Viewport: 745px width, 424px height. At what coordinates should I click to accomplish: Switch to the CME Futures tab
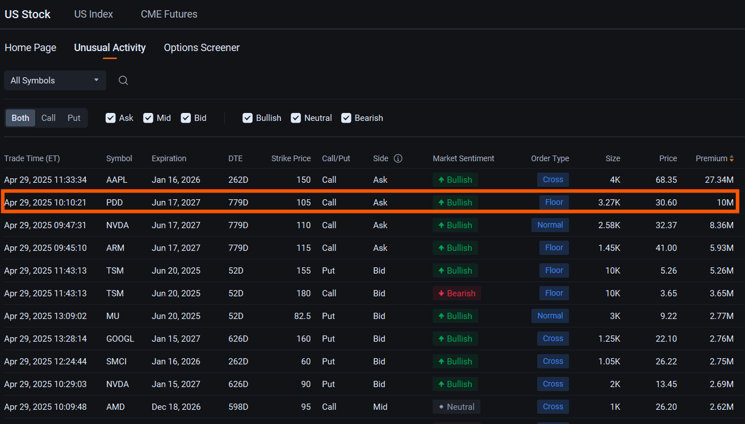[169, 14]
